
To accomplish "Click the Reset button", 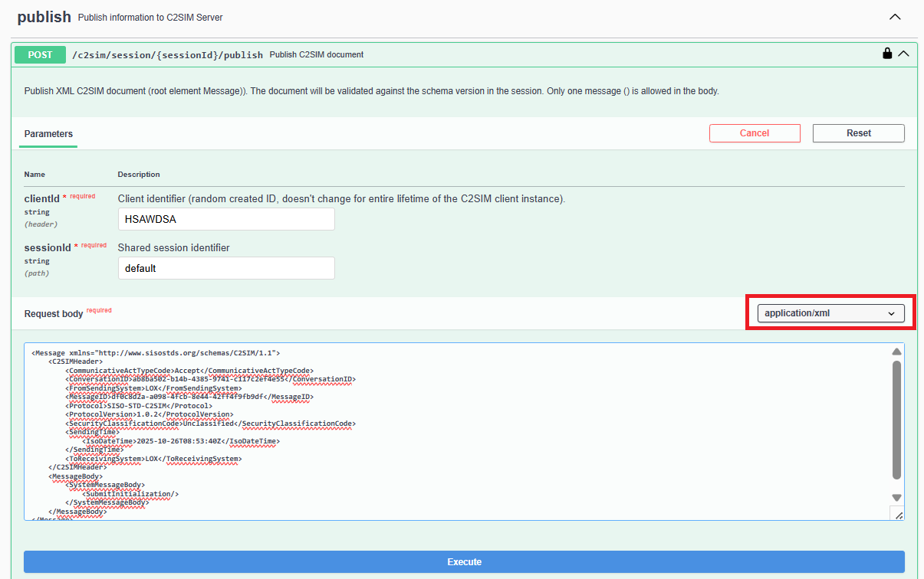I will click(x=858, y=132).
